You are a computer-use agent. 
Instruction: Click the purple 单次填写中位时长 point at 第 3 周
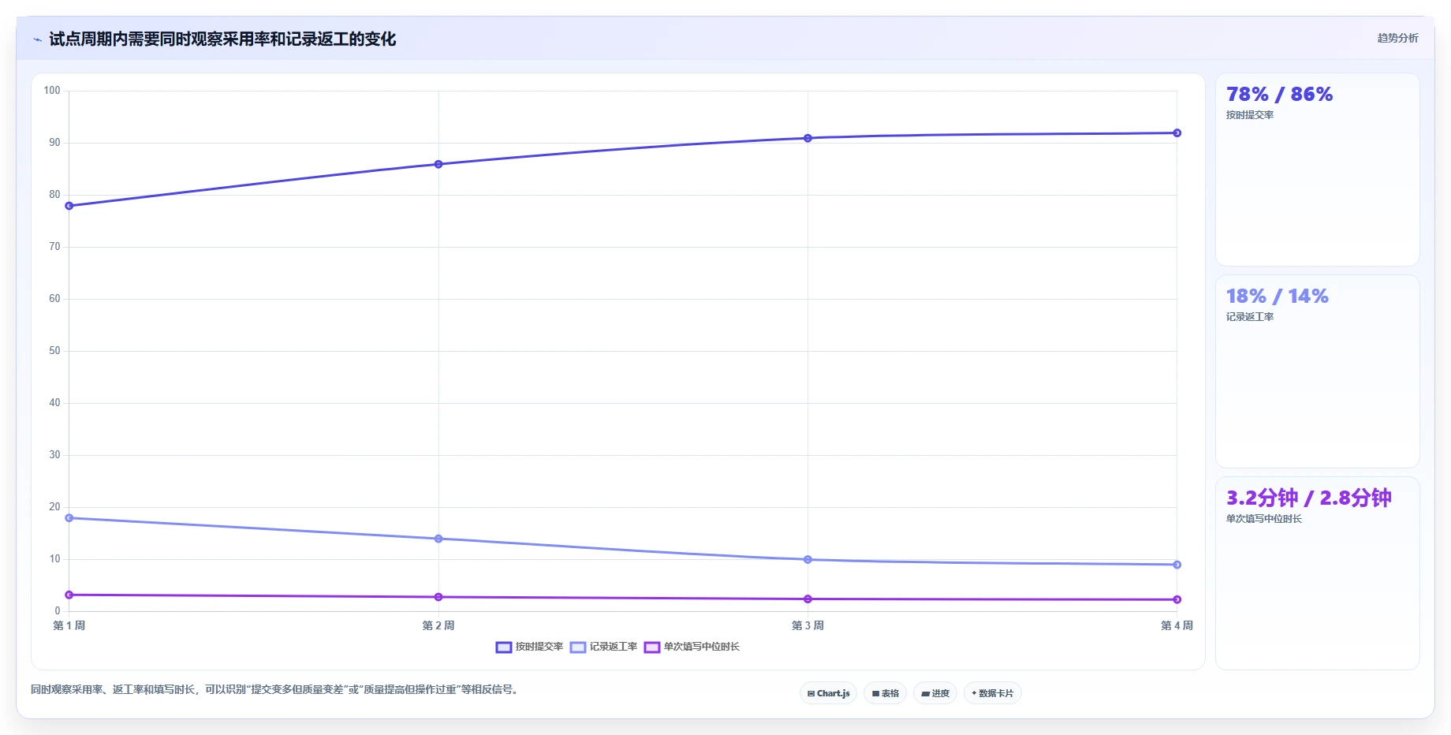(x=808, y=599)
